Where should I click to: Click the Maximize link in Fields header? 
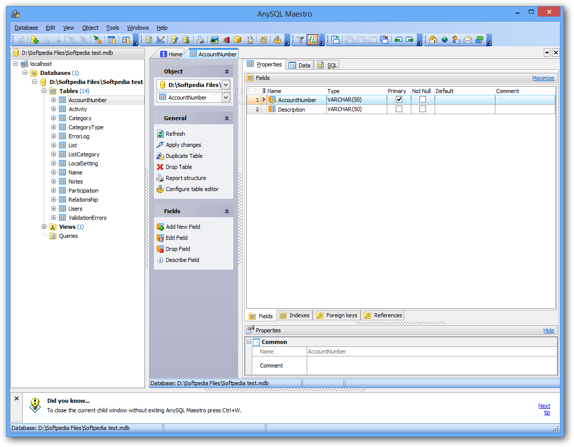coord(543,78)
